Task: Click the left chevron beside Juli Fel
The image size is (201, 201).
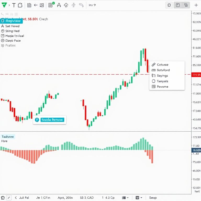Action: (x=16, y=198)
